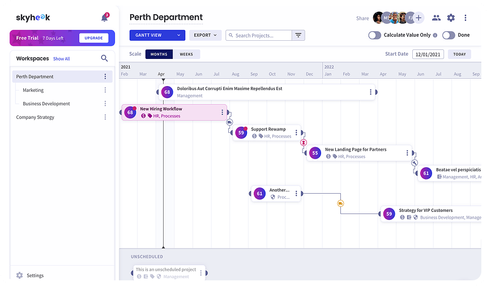Click Show All workspaces link
The height and width of the screenshot is (286, 487).
(62, 59)
